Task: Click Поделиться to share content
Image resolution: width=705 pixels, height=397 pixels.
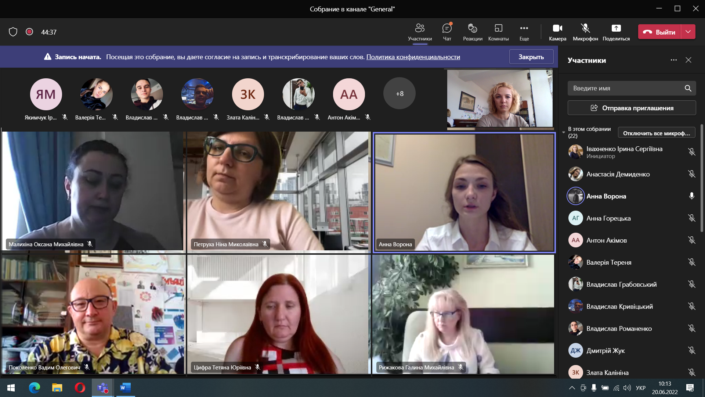Action: click(x=616, y=32)
